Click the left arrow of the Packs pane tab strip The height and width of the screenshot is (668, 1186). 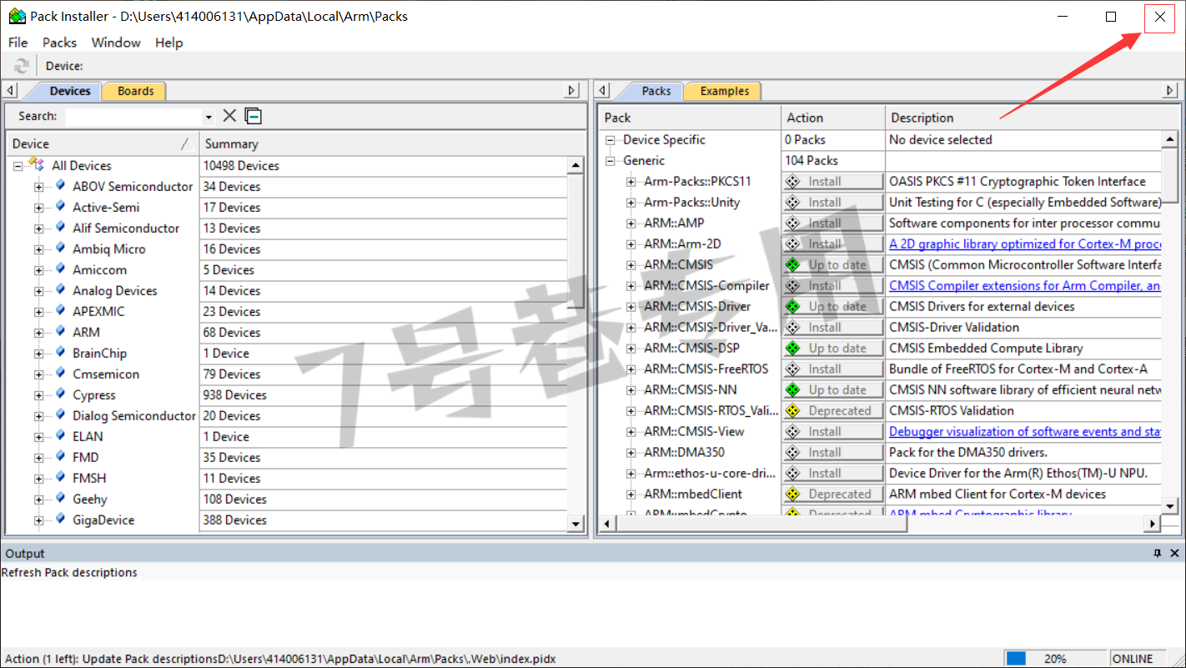coord(604,90)
